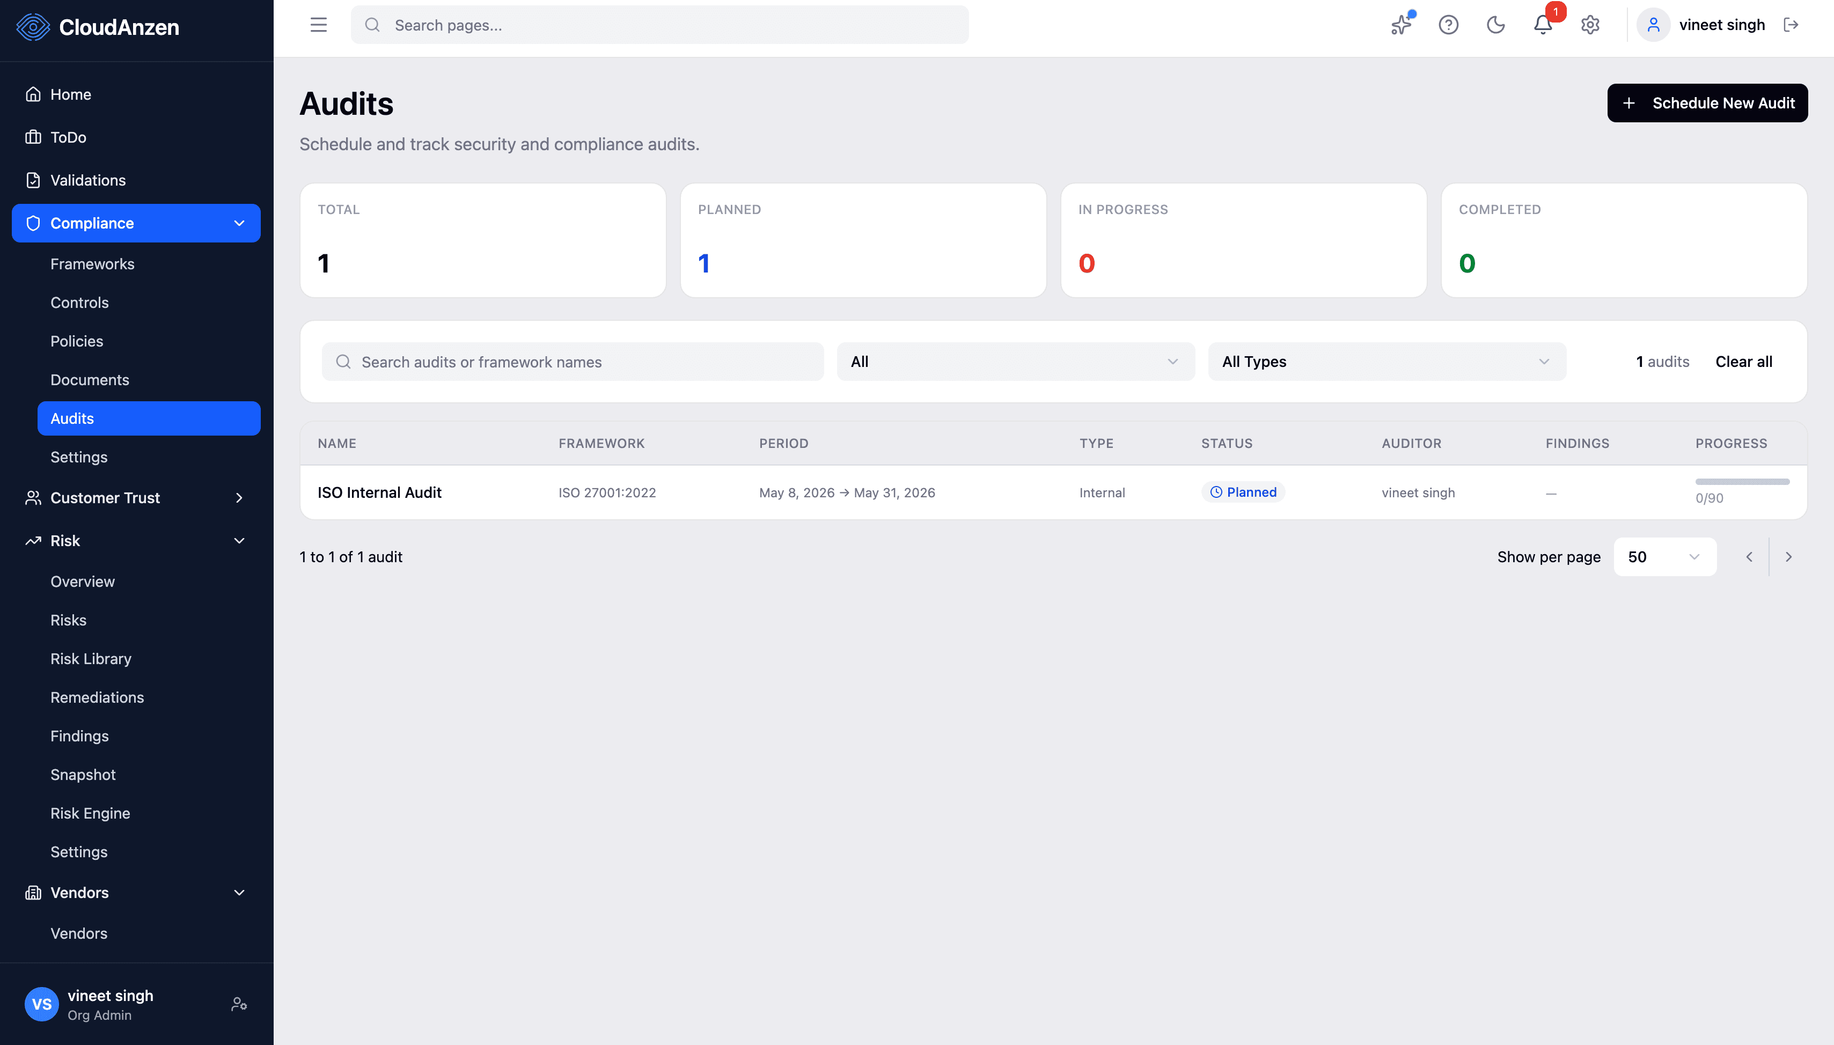Open Settings under Compliance
Viewport: 1834px width, 1045px height.
tap(78, 457)
